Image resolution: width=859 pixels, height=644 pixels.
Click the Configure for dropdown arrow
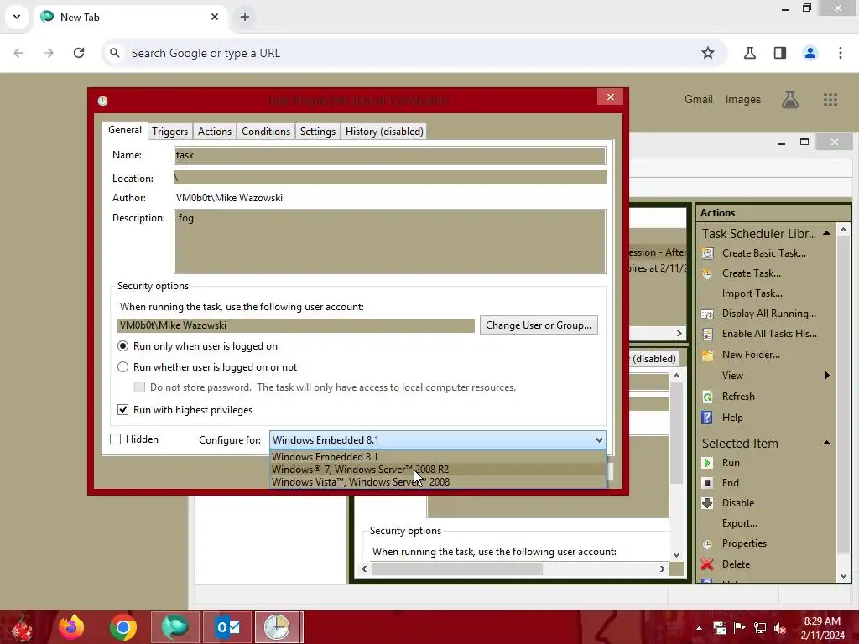599,439
